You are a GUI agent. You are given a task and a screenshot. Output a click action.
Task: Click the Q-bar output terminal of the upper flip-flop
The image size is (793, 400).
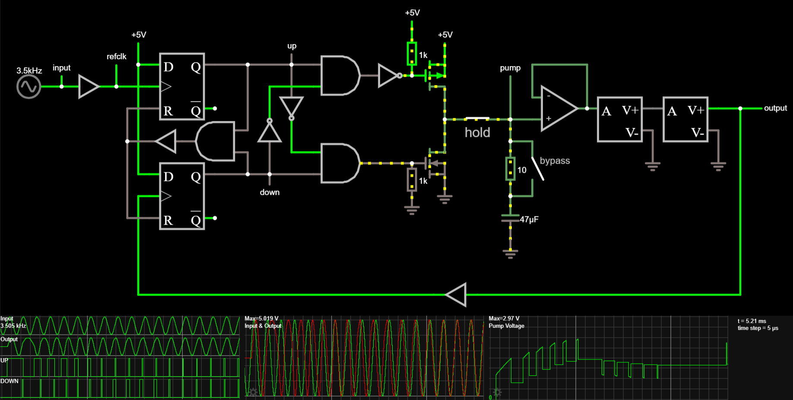215,108
